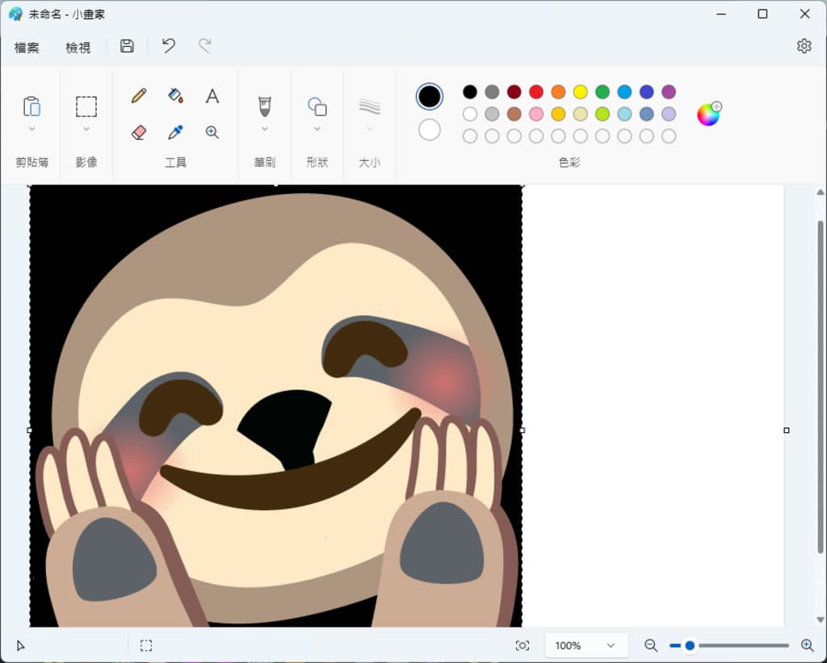Open Paint settings gear
827x663 pixels.
804,46
